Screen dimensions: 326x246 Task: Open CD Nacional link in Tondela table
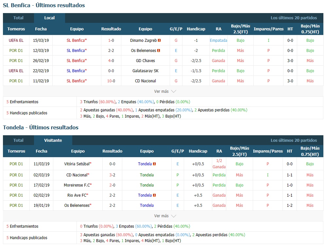[78, 175]
